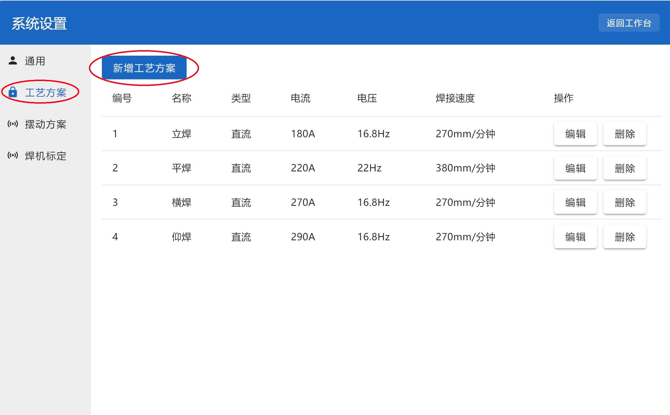The height and width of the screenshot is (415, 670).
Task: Go to 焊机标定 page
Action: click(x=45, y=156)
